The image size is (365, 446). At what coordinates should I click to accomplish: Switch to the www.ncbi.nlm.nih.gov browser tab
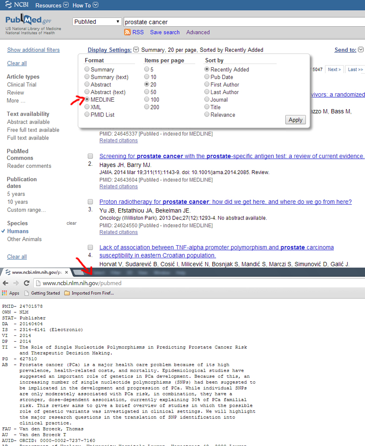[36, 272]
